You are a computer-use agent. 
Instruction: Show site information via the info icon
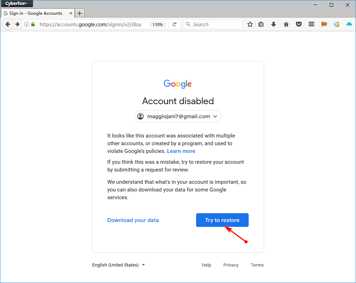coord(27,24)
